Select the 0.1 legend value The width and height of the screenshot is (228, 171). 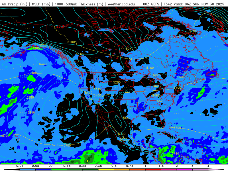(x=51, y=166)
